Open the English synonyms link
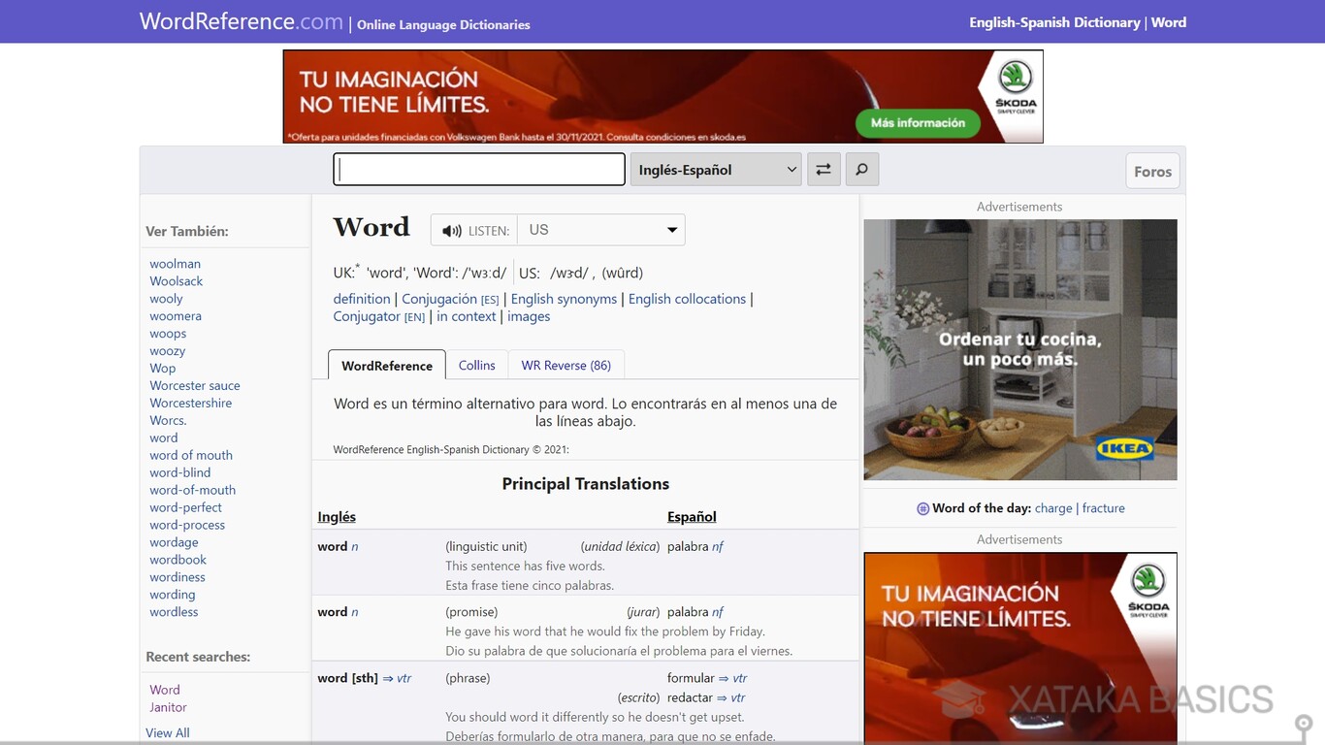 click(564, 299)
